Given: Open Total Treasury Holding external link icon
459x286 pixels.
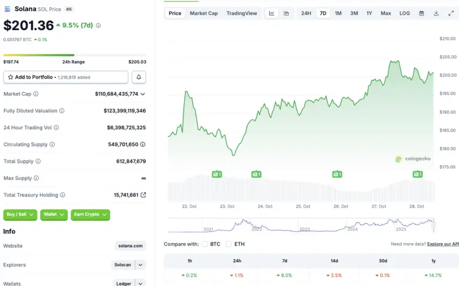Looking at the screenshot, I should (143, 195).
